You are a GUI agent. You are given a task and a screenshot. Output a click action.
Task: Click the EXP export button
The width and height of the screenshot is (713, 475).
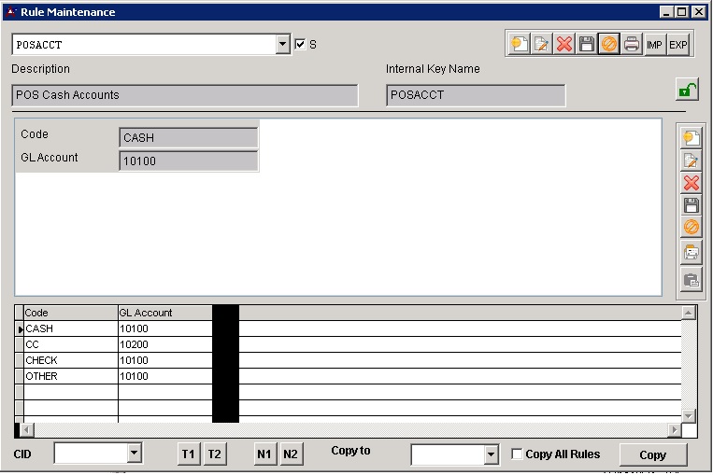click(677, 44)
